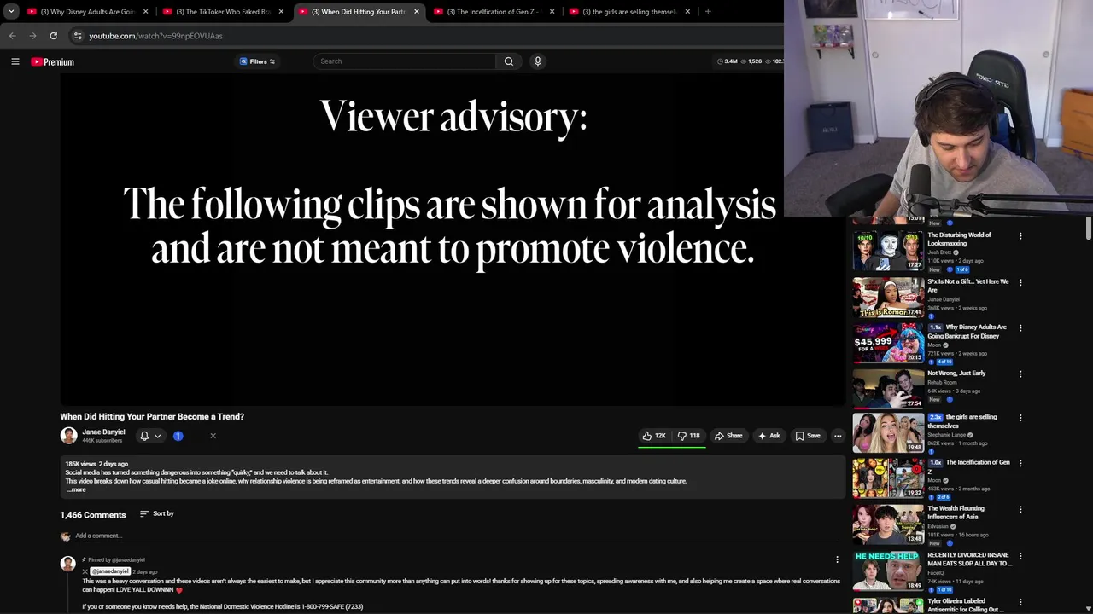Open options menu for Incelfication of Gen Z
The image size is (1093, 614).
click(1020, 465)
